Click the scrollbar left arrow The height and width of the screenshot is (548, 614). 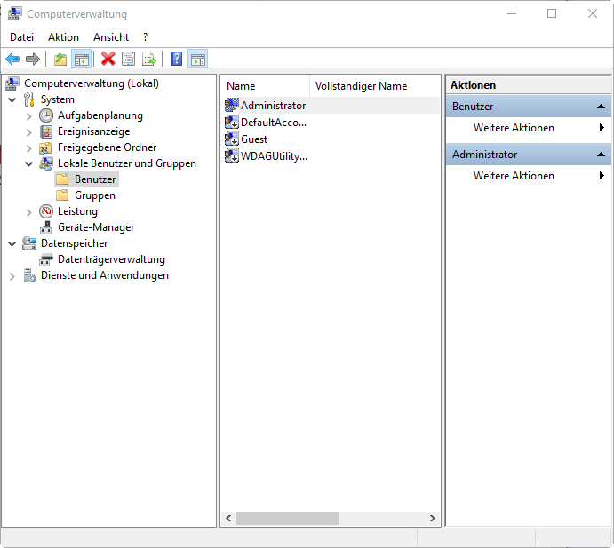pos(228,519)
